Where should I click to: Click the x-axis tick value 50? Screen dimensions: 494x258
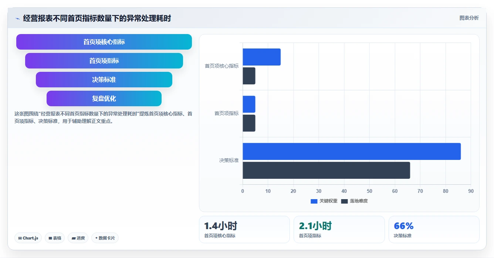(369, 191)
